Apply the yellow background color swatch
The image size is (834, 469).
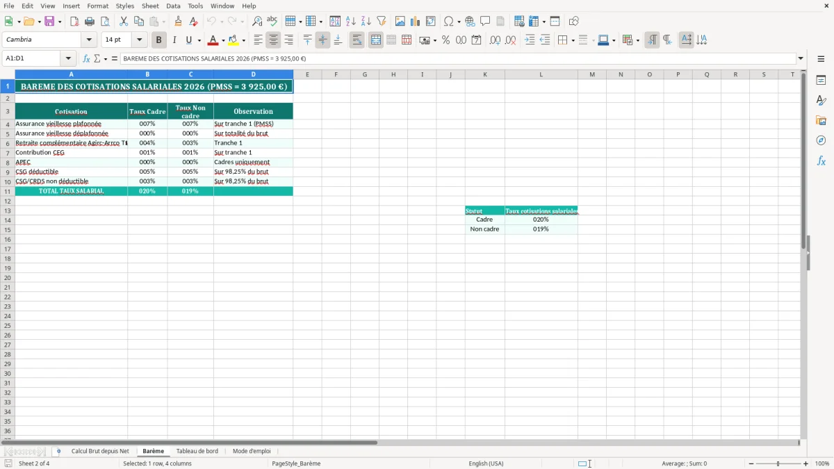click(233, 40)
